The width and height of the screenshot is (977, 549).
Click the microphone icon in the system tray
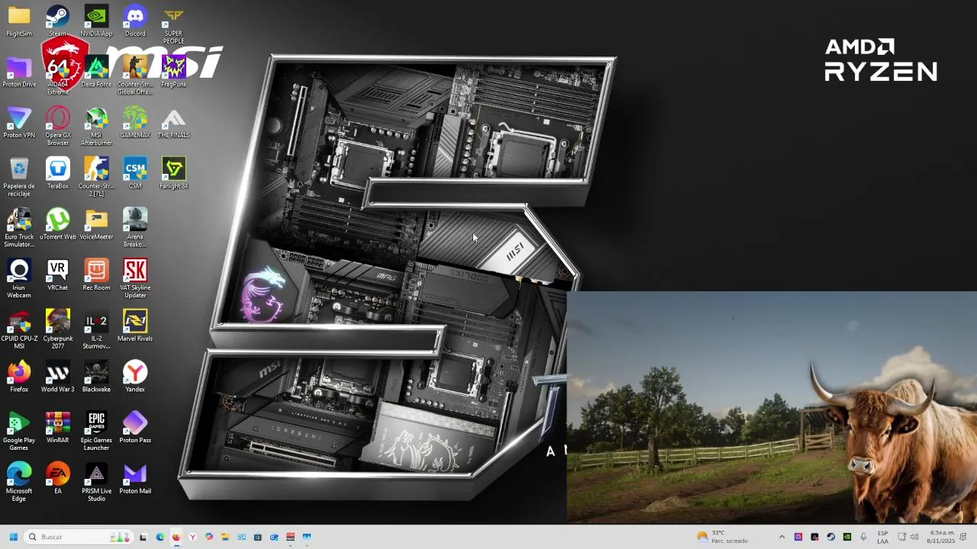pos(863,537)
